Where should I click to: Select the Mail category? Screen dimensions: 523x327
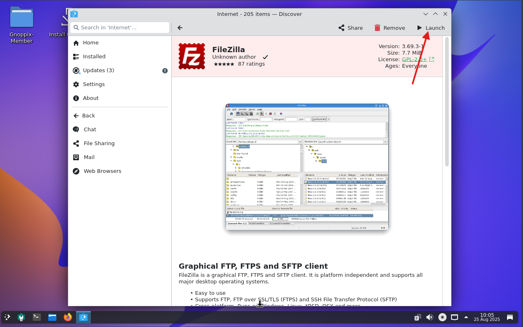coord(89,157)
